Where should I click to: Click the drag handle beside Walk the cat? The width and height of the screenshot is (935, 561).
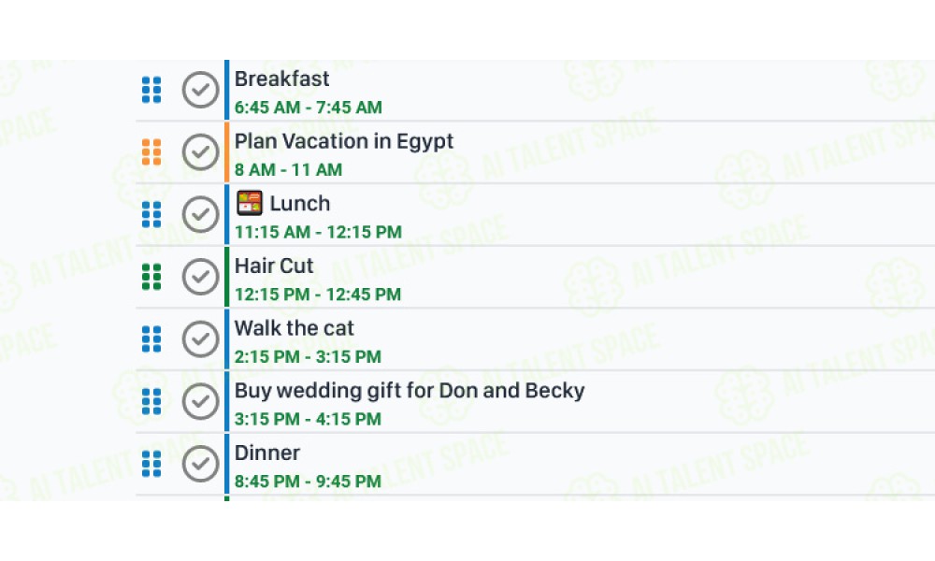[x=151, y=339]
